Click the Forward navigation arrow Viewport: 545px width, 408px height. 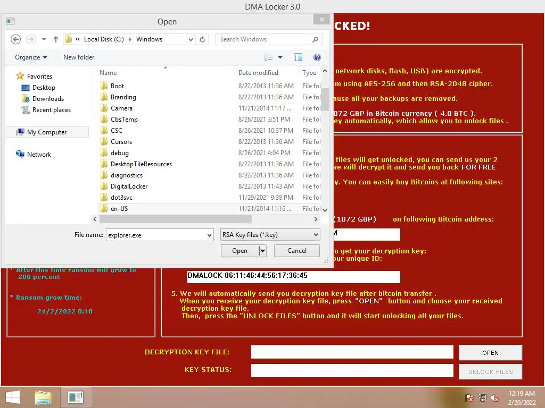31,39
